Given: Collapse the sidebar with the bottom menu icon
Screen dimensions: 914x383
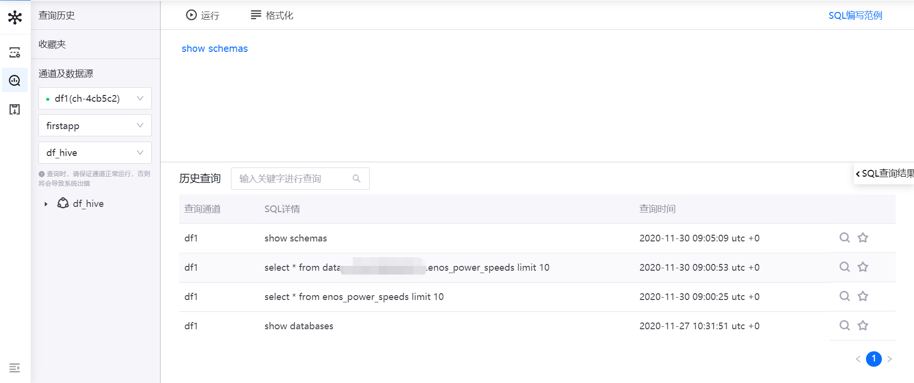Looking at the screenshot, I should point(15,368).
